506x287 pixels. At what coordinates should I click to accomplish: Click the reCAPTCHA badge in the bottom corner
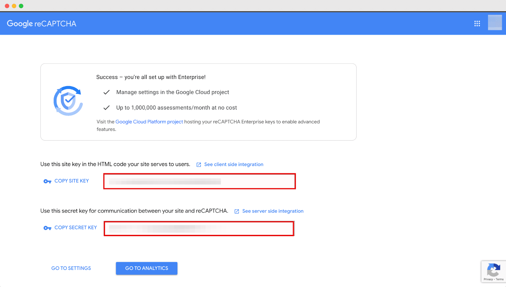click(x=494, y=270)
